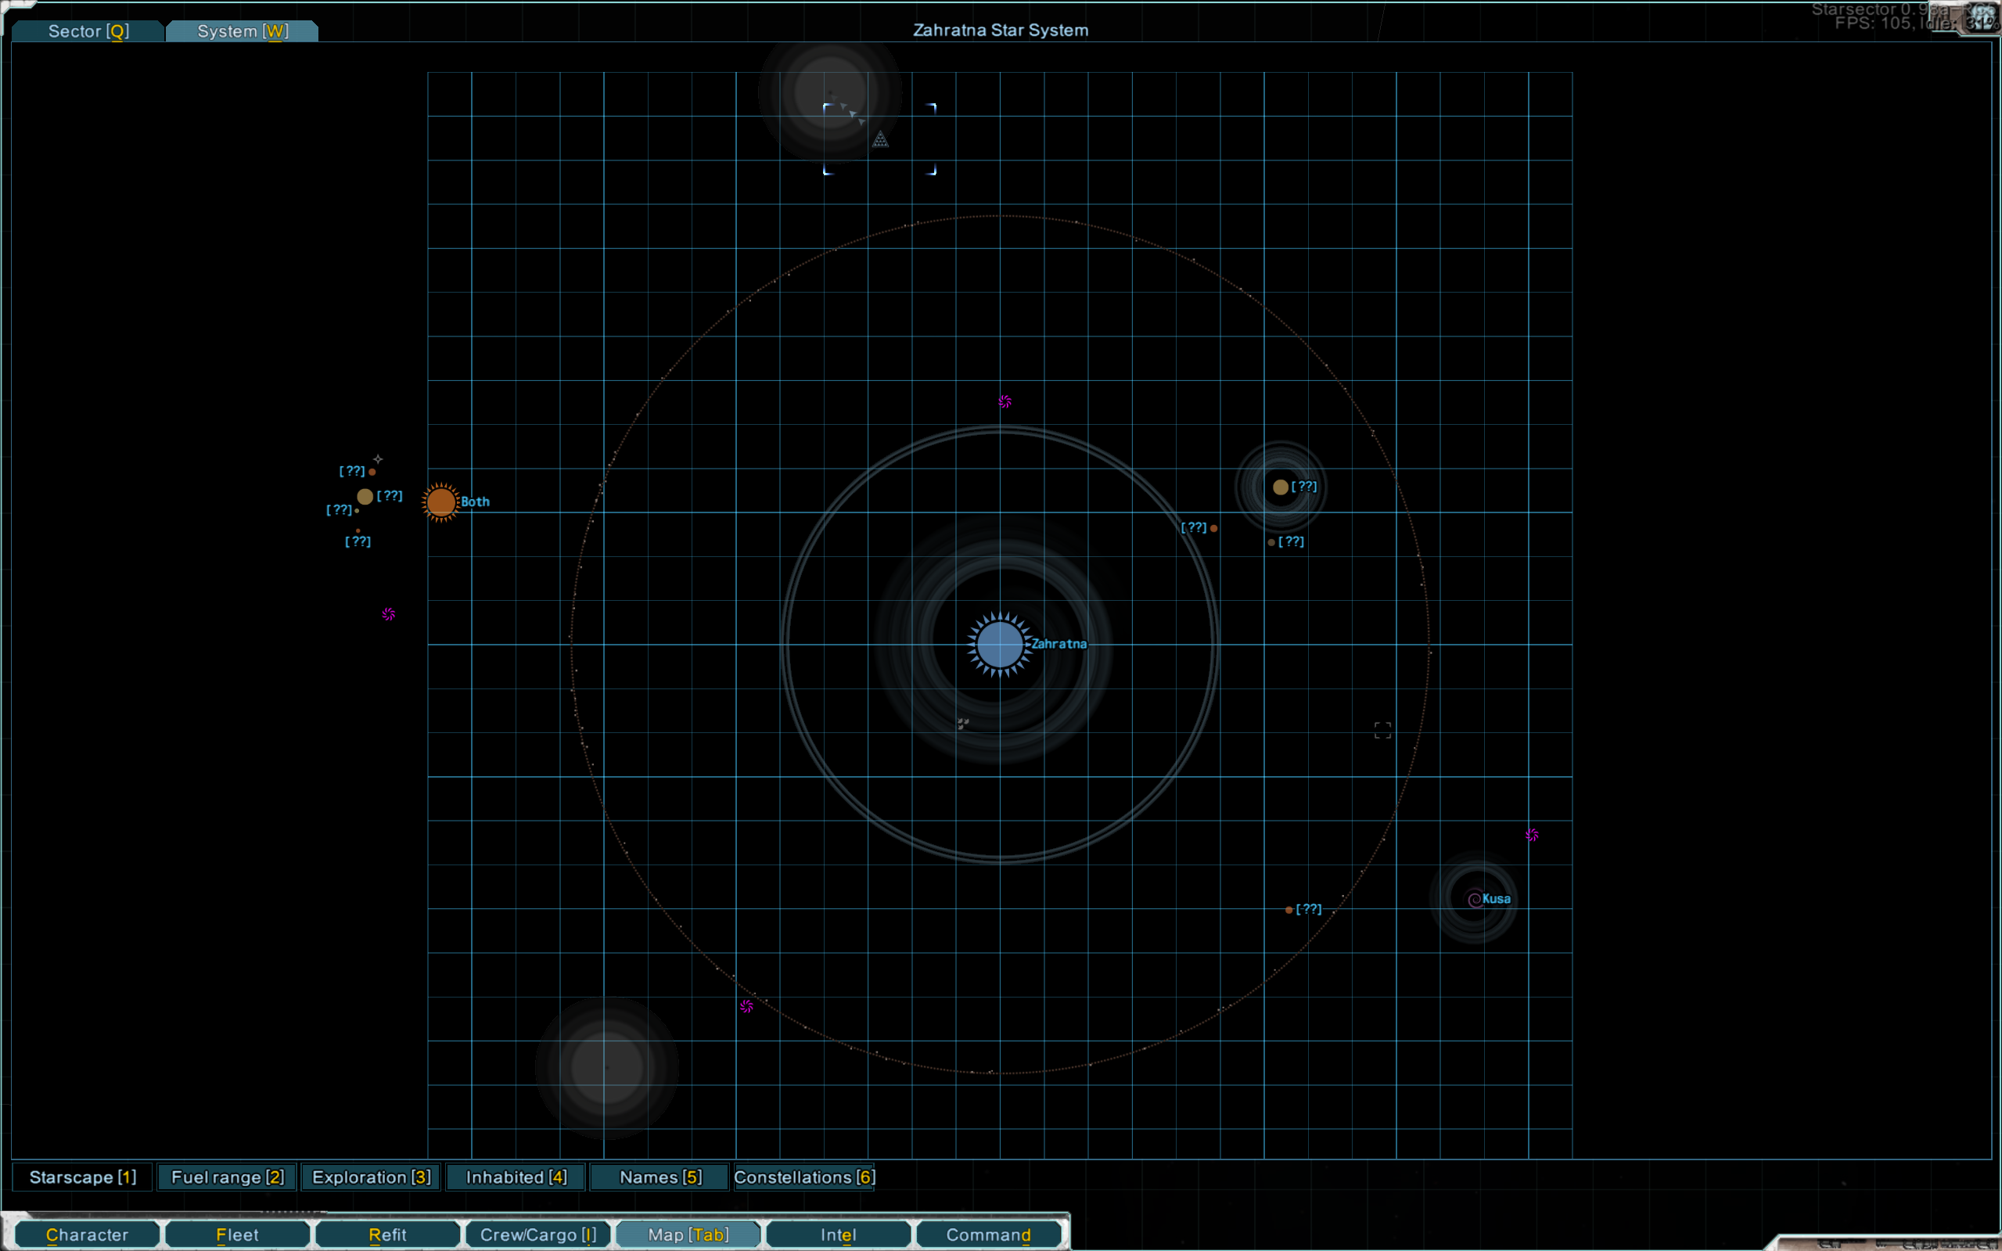Image resolution: width=2002 pixels, height=1251 pixels.
Task: Open the Intel tab
Action: 838,1235
